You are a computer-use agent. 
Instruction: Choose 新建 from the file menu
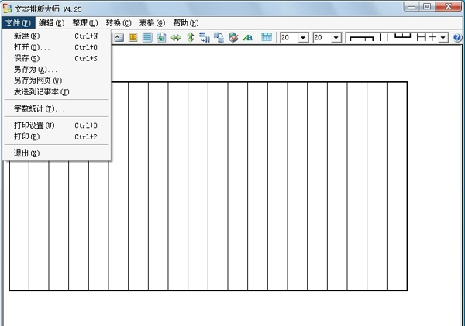[x=27, y=36]
